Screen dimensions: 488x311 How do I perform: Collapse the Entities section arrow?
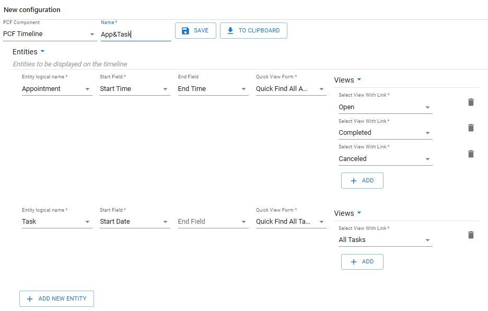point(42,51)
